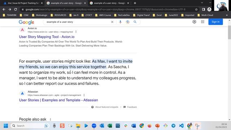The width and height of the screenshot is (231, 130).
Task: Click the browser forward arrow
Action: [10, 9]
